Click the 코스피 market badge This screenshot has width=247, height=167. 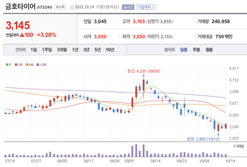point(60,7)
